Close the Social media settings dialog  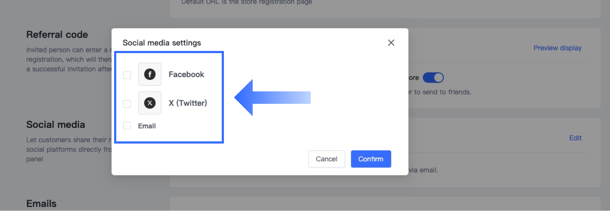tap(391, 43)
